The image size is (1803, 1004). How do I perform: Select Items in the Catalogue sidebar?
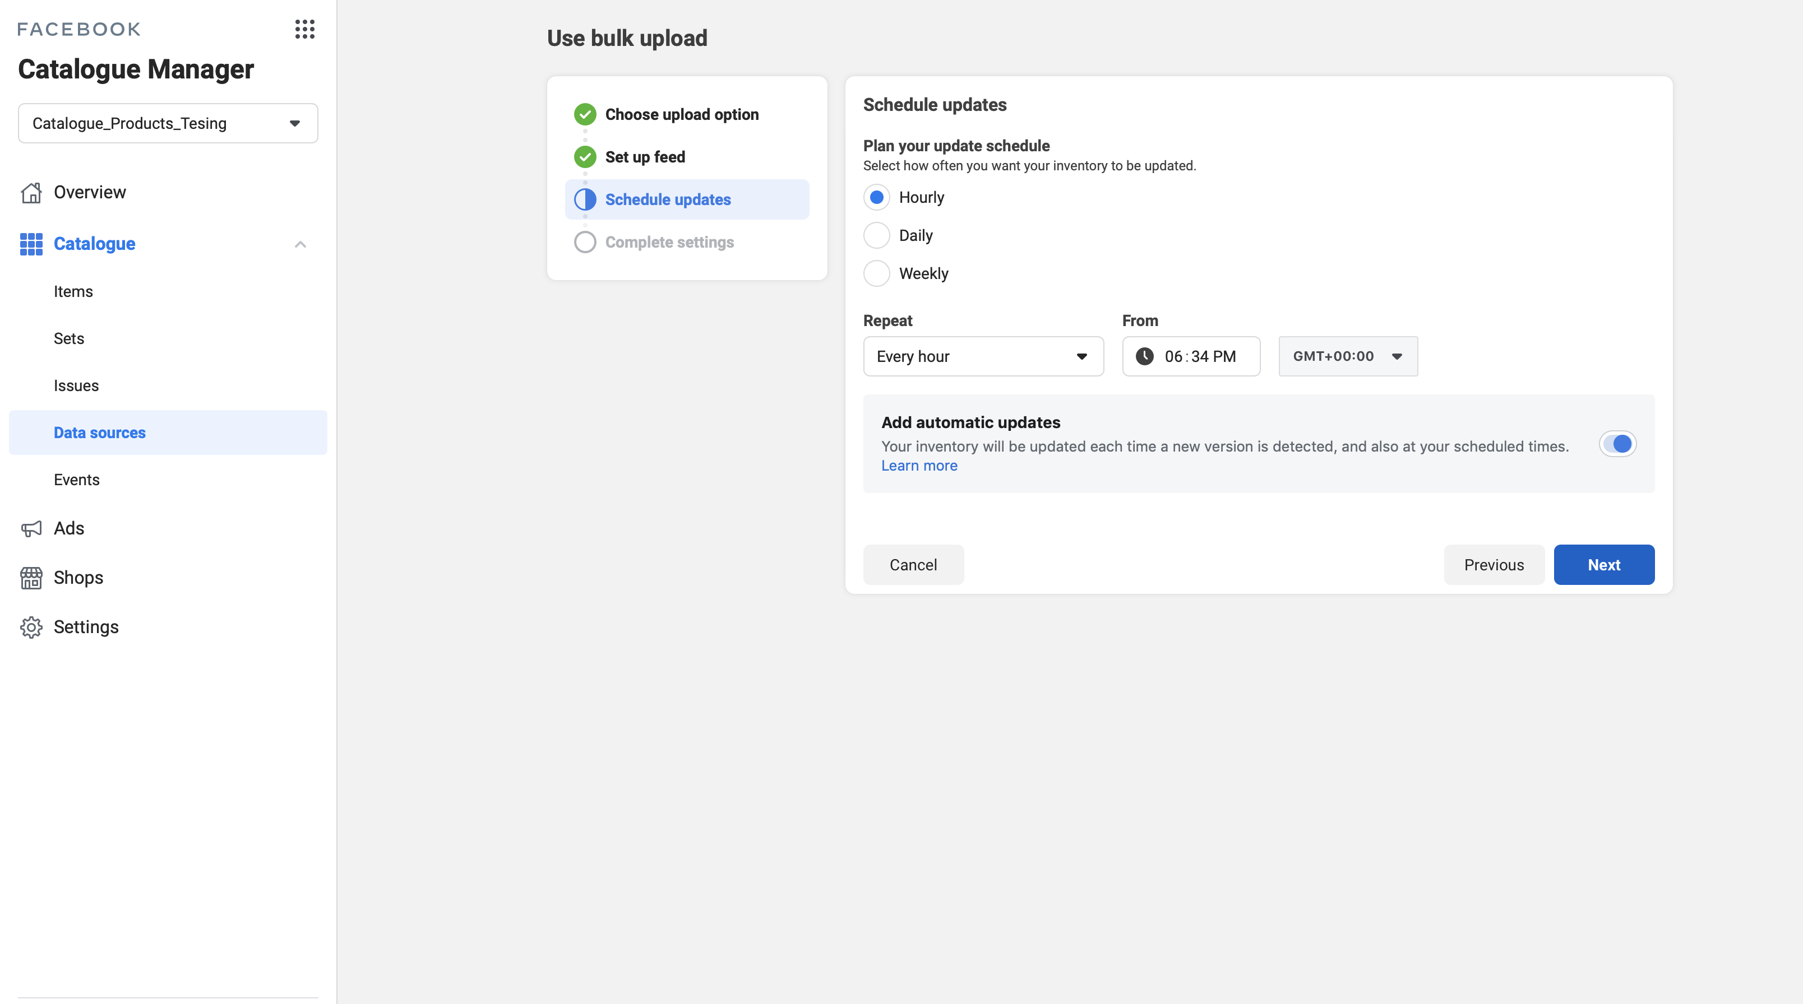pos(73,291)
